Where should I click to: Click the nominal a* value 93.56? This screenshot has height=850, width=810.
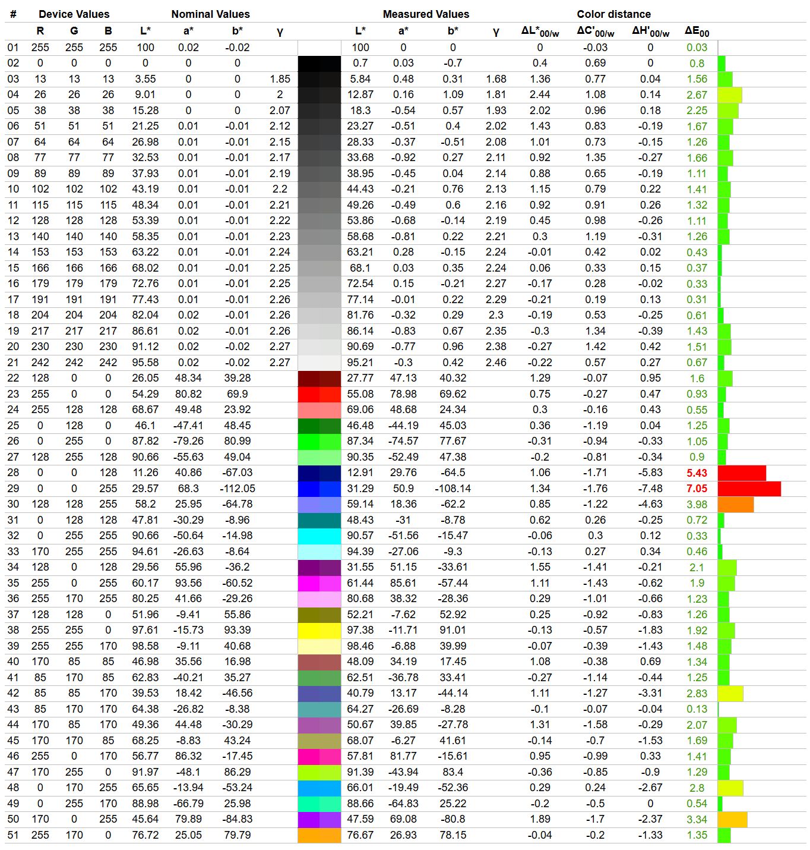pos(188,583)
